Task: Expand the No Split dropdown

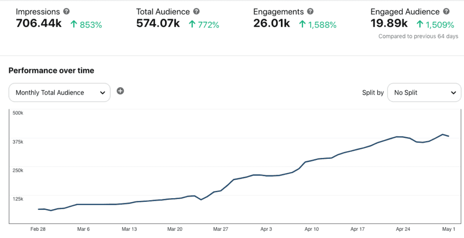Action: (x=424, y=93)
